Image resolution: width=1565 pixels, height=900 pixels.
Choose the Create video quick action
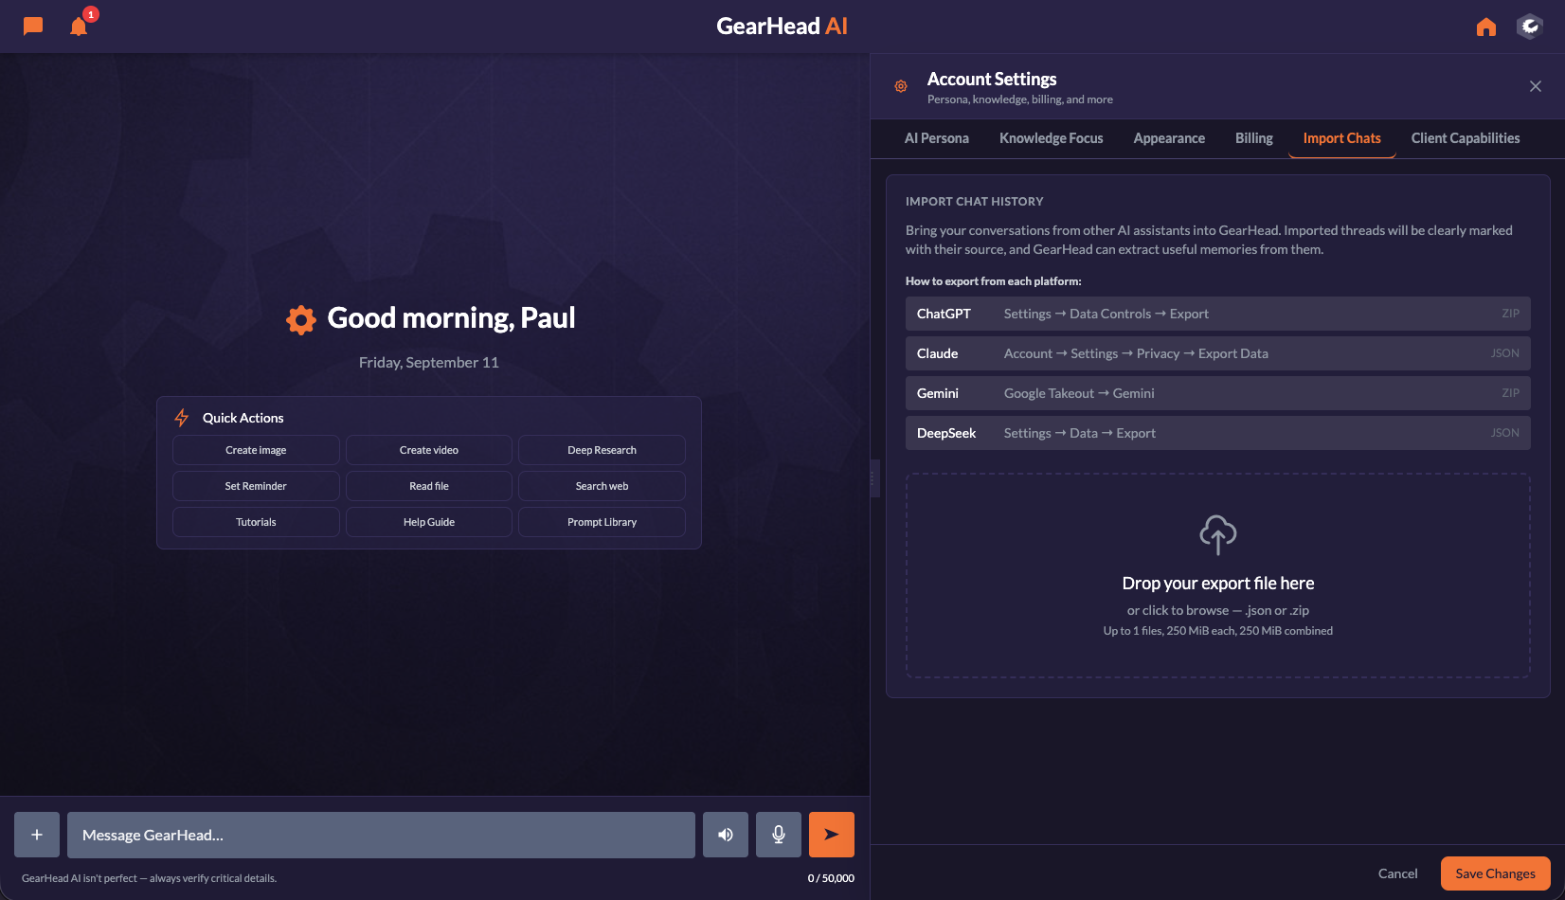(429, 450)
